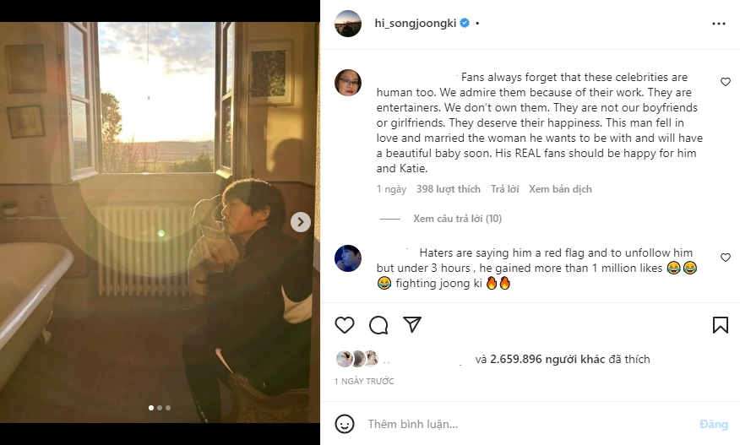This screenshot has height=445, width=740.
Task: Select the third carousel dot indicator
Action: click(x=168, y=408)
